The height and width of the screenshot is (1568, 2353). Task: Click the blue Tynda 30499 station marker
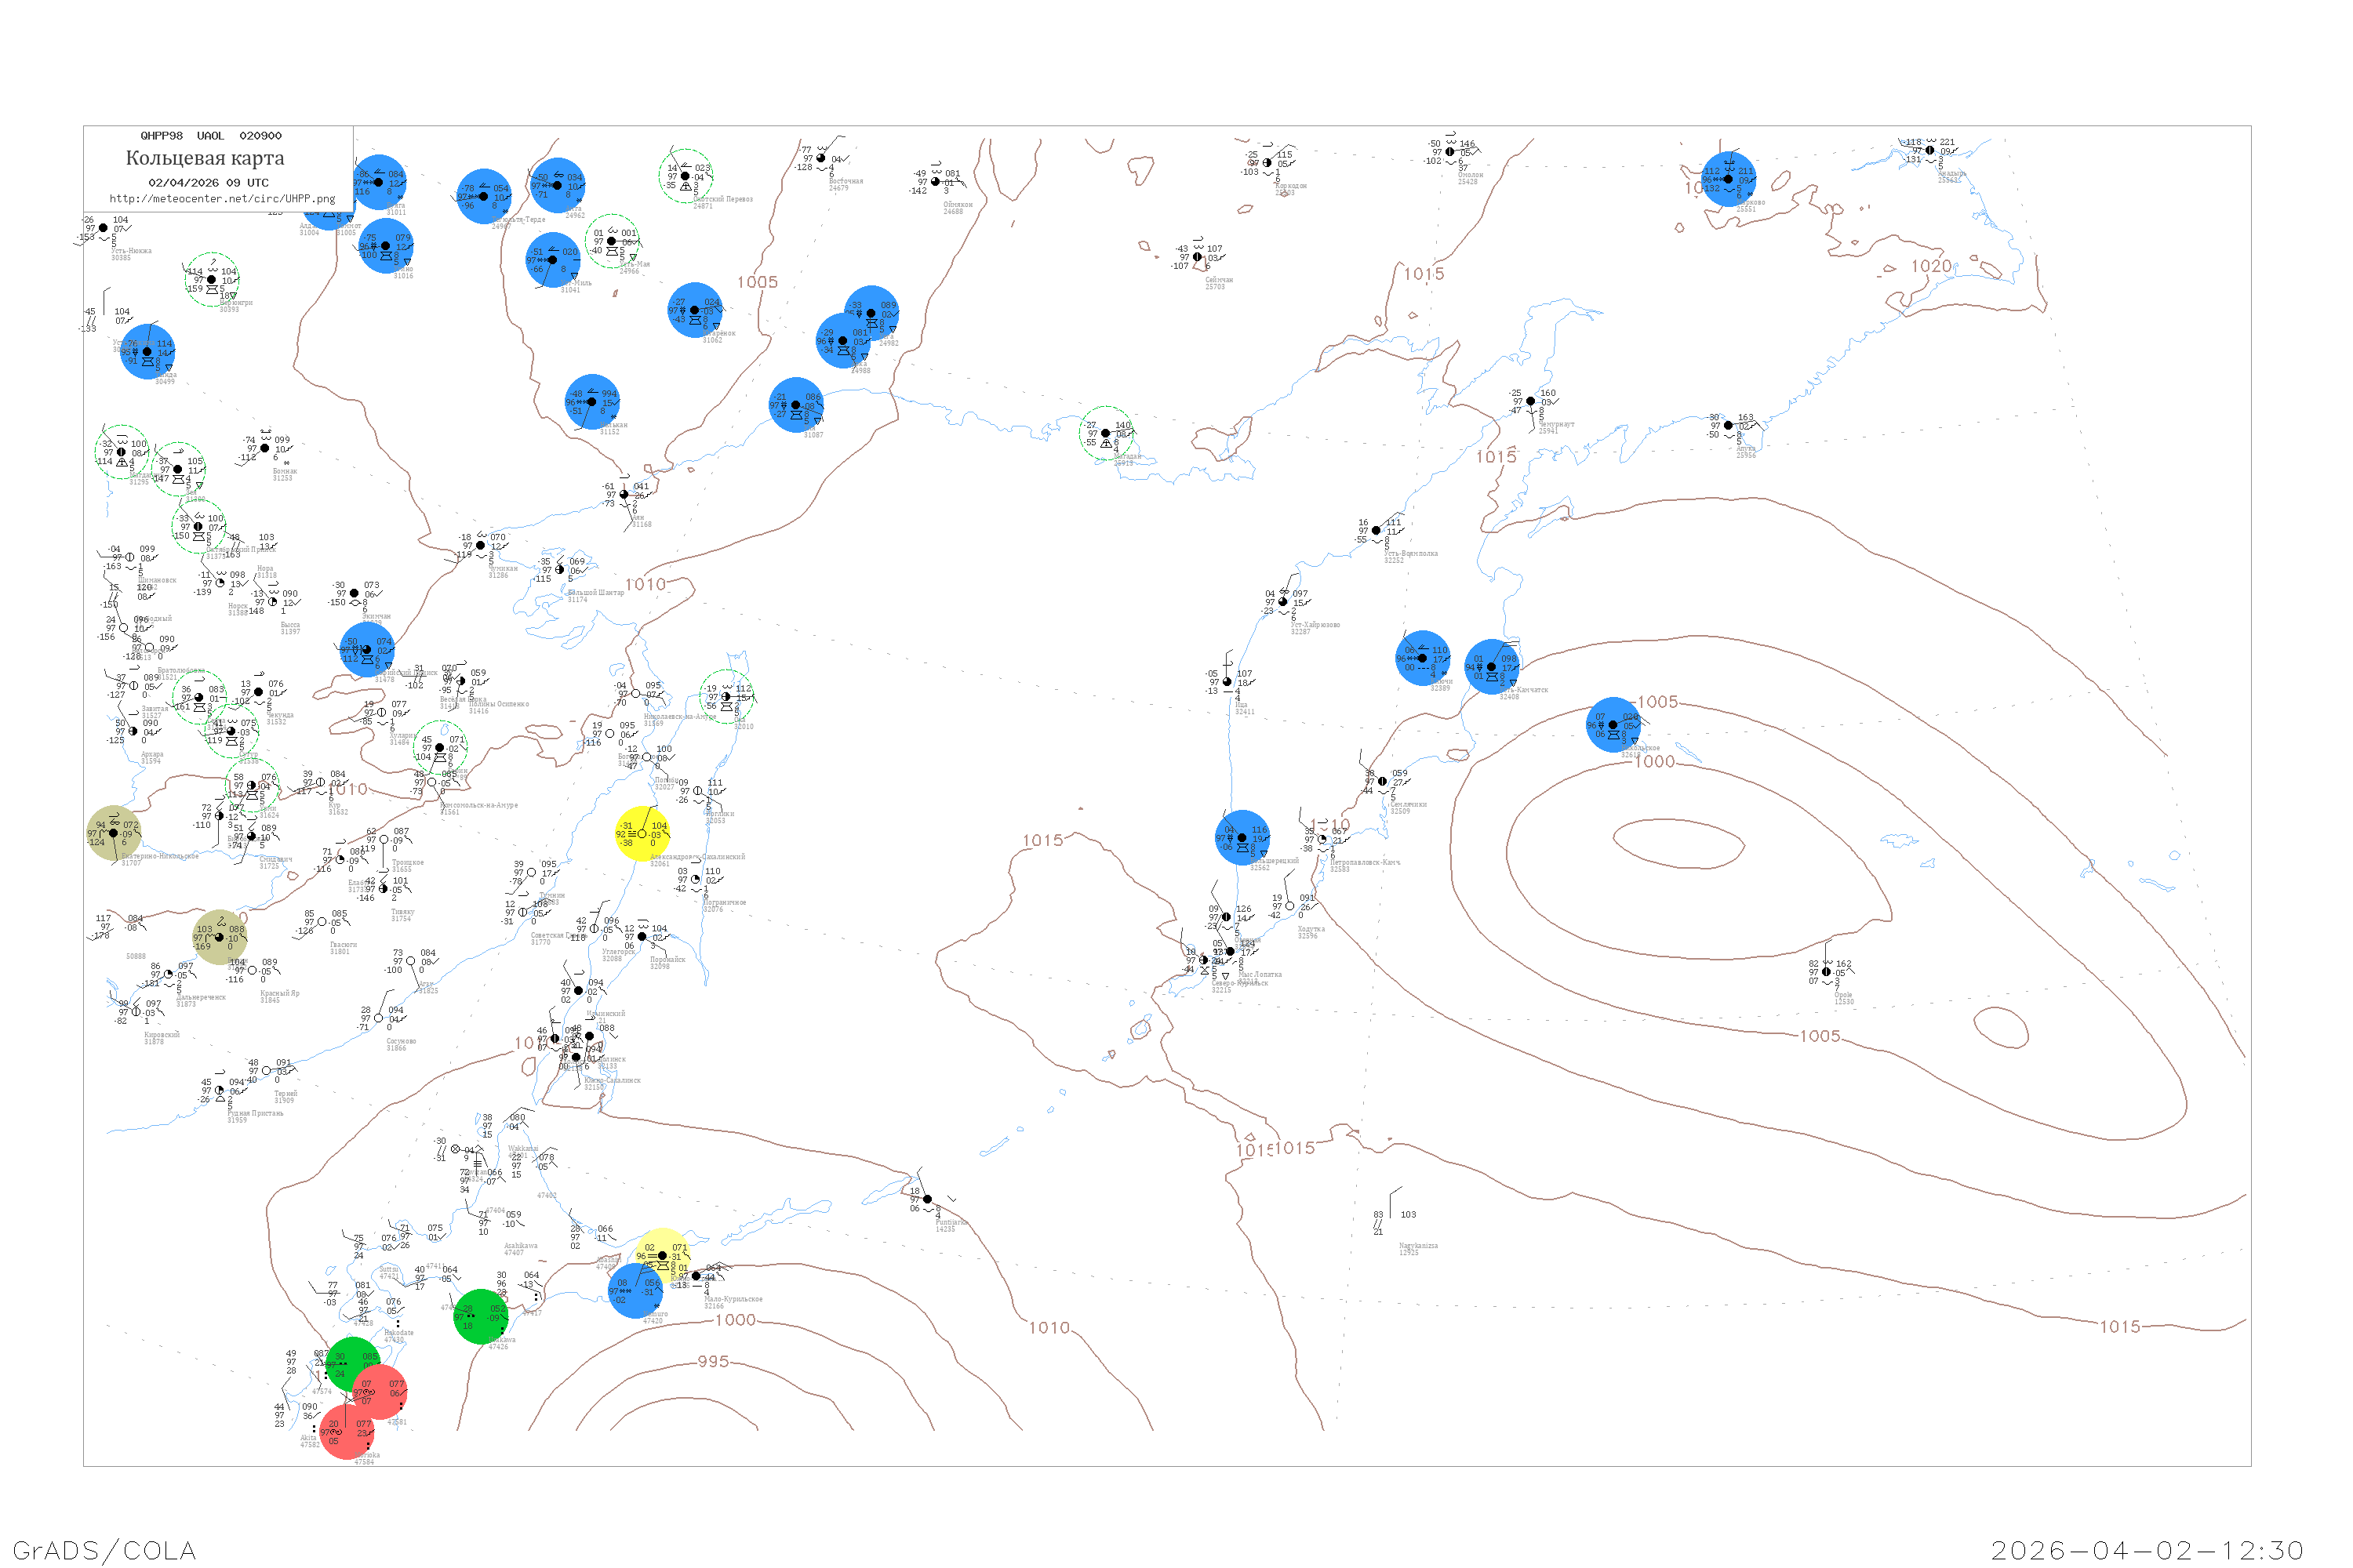(148, 352)
